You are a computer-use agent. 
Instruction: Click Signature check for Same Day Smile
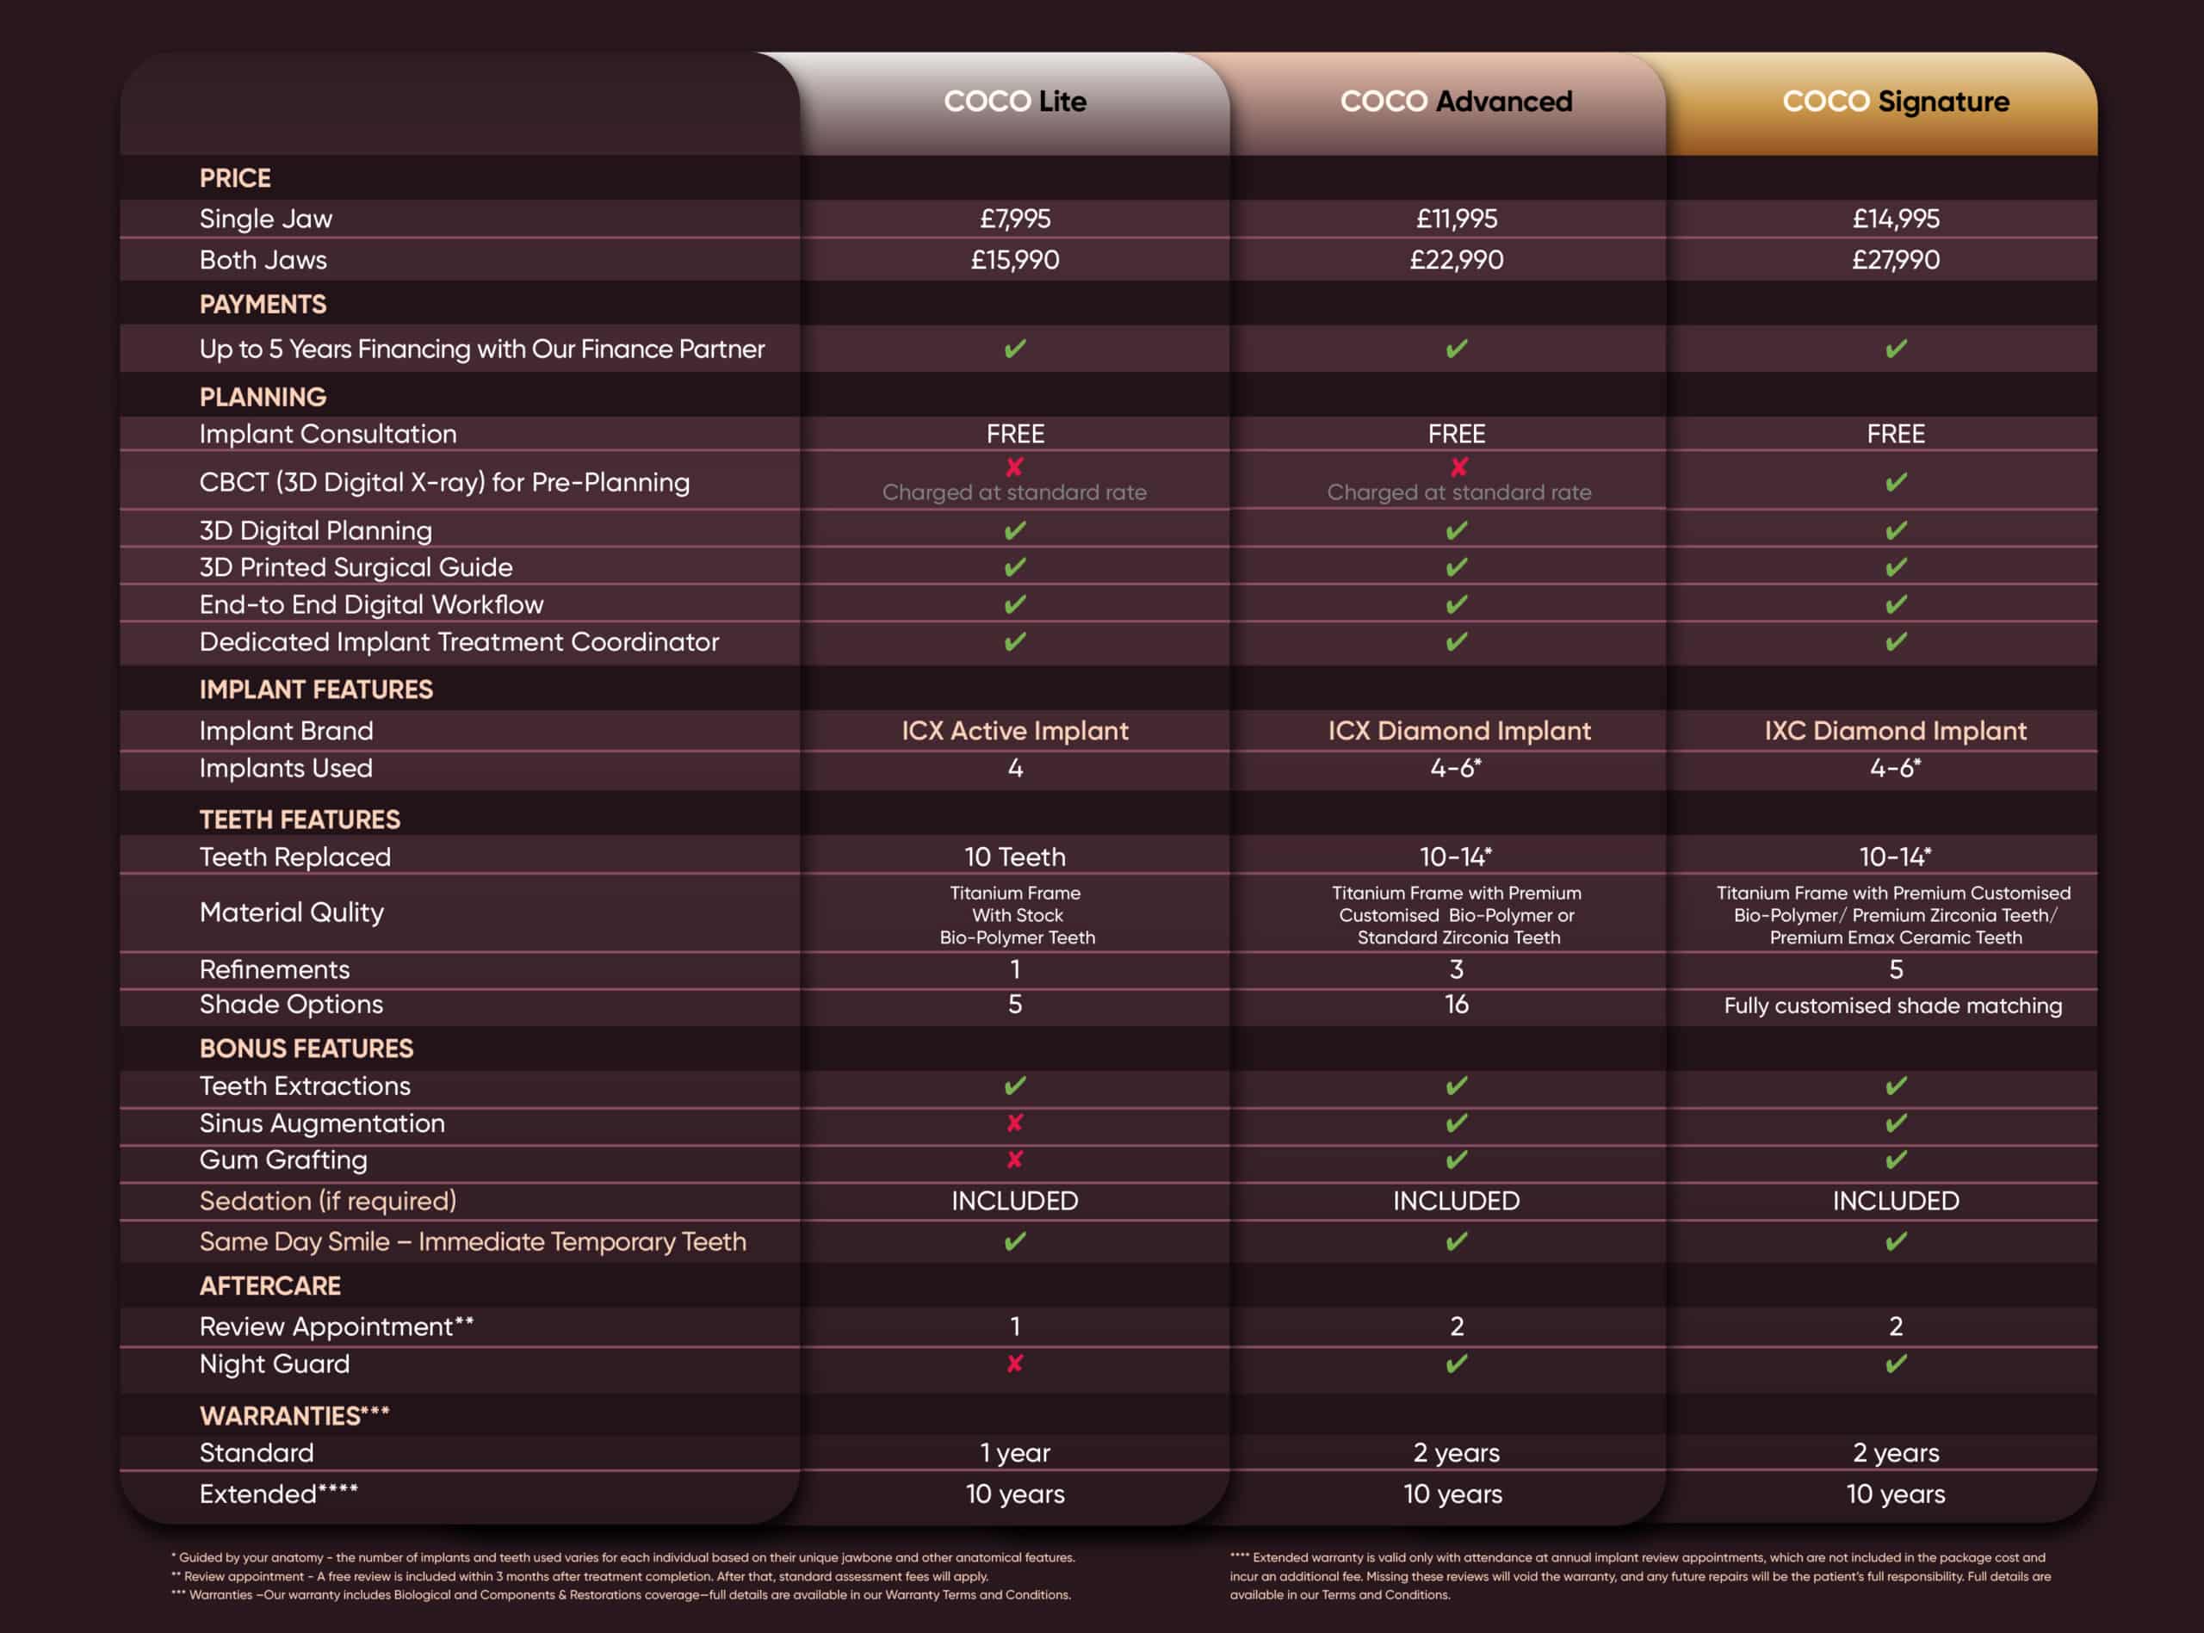1896,1241
